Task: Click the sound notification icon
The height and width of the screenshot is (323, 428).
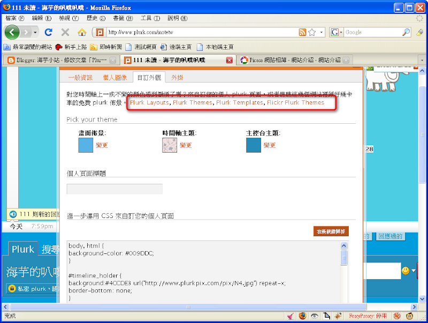Action: coord(13,214)
